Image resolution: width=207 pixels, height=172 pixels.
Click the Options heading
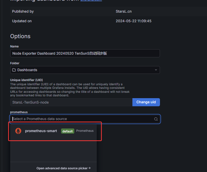20,36
